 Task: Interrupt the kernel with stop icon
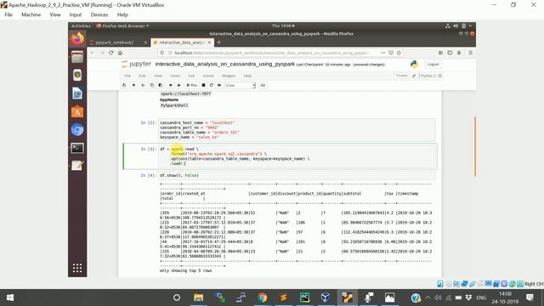click(204, 85)
